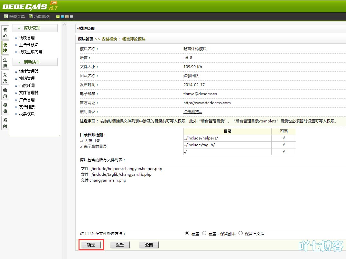Viewport: 346px width, 259px height.
Task: Switch to the gray theme swatch
Action: [71, 17]
